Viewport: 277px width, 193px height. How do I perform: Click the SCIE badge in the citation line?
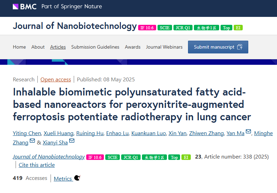[x=113, y=157]
